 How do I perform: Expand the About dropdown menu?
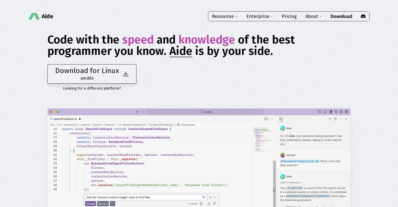[313, 16]
